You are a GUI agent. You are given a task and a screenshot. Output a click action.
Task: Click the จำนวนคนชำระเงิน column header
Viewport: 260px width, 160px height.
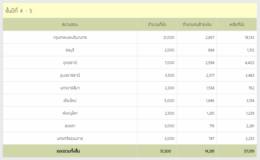pyautogui.click(x=197, y=24)
